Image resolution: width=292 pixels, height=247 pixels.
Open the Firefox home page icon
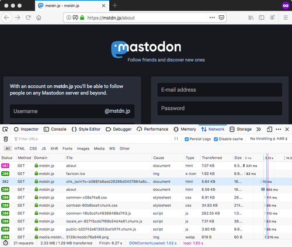click(39, 18)
